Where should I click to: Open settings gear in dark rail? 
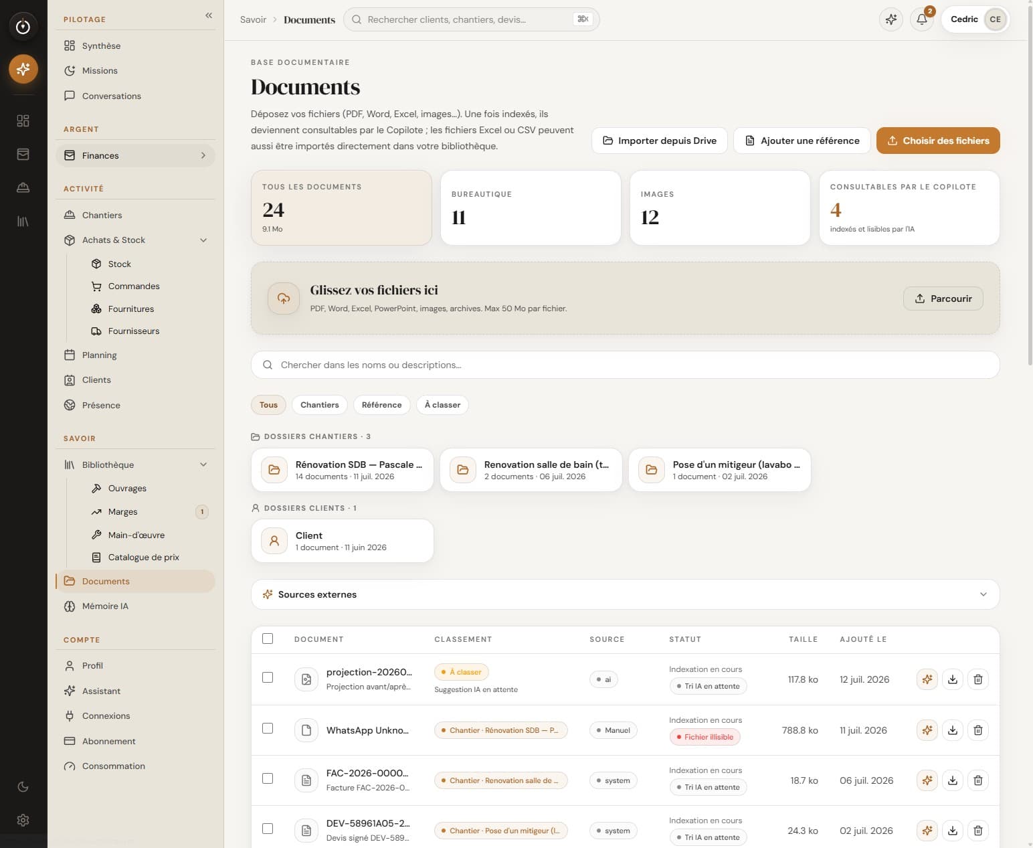pos(23,820)
